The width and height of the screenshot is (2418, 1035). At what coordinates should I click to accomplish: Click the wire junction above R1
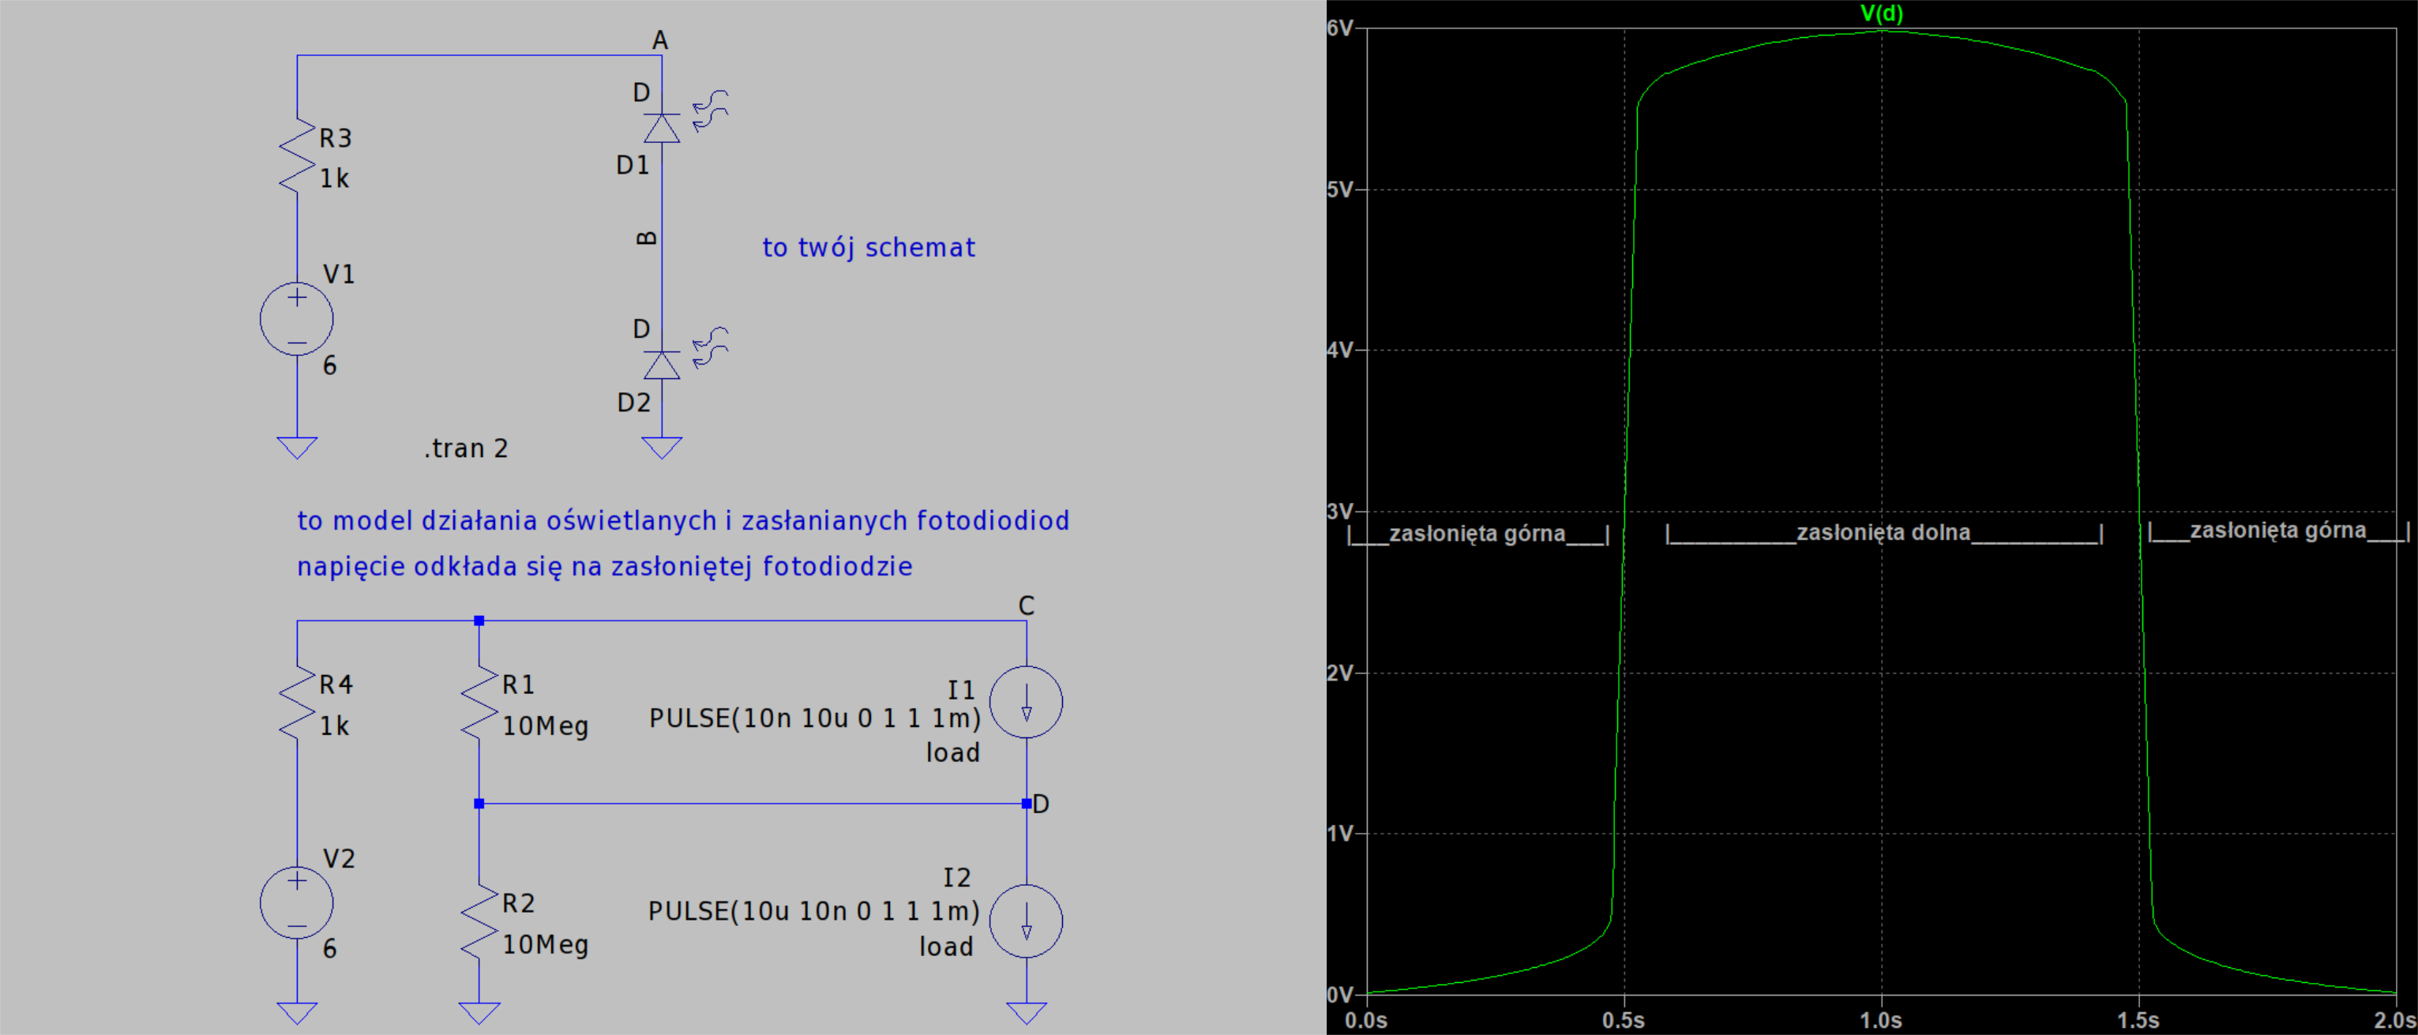[479, 621]
